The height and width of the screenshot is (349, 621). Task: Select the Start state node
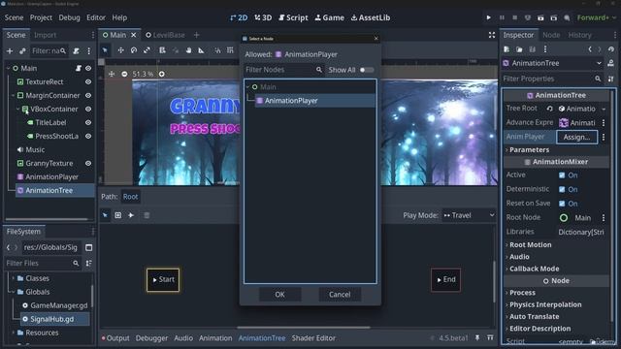163,280
